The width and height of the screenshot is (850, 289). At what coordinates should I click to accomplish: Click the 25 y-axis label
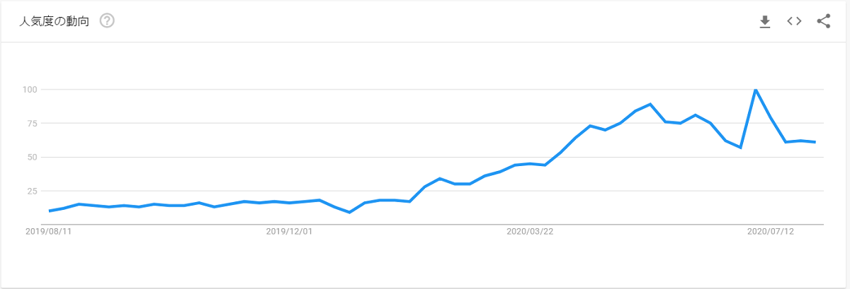click(31, 191)
